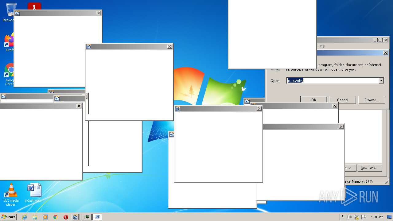Screen dimensions: 393x221
Task: Click Task Manager's bottom corner resize grip
Action: [387, 182]
